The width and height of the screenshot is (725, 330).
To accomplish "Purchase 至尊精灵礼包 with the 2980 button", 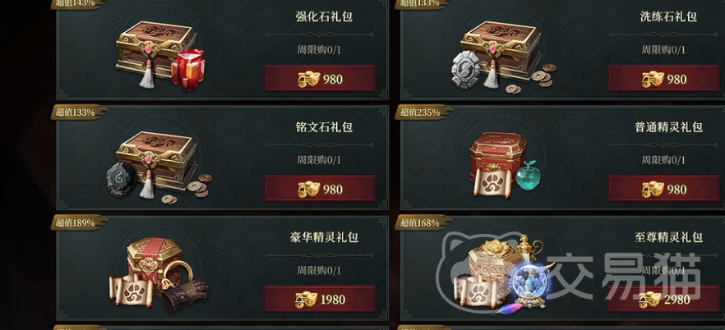I will point(663,299).
